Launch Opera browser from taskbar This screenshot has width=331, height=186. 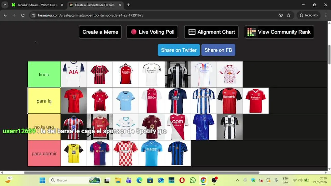click(182, 180)
